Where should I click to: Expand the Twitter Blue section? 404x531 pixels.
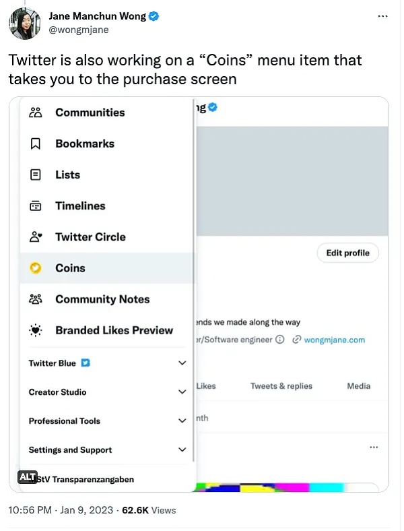click(x=107, y=363)
